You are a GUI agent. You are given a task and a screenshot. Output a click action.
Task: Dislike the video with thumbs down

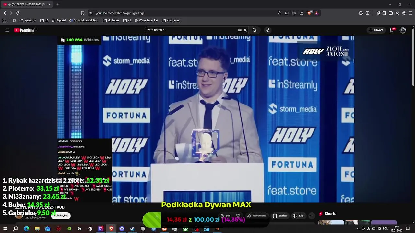[238, 216]
